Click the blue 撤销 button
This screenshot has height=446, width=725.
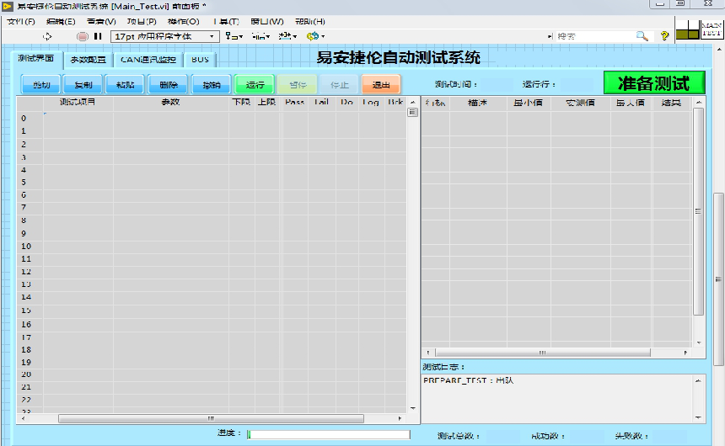point(212,84)
